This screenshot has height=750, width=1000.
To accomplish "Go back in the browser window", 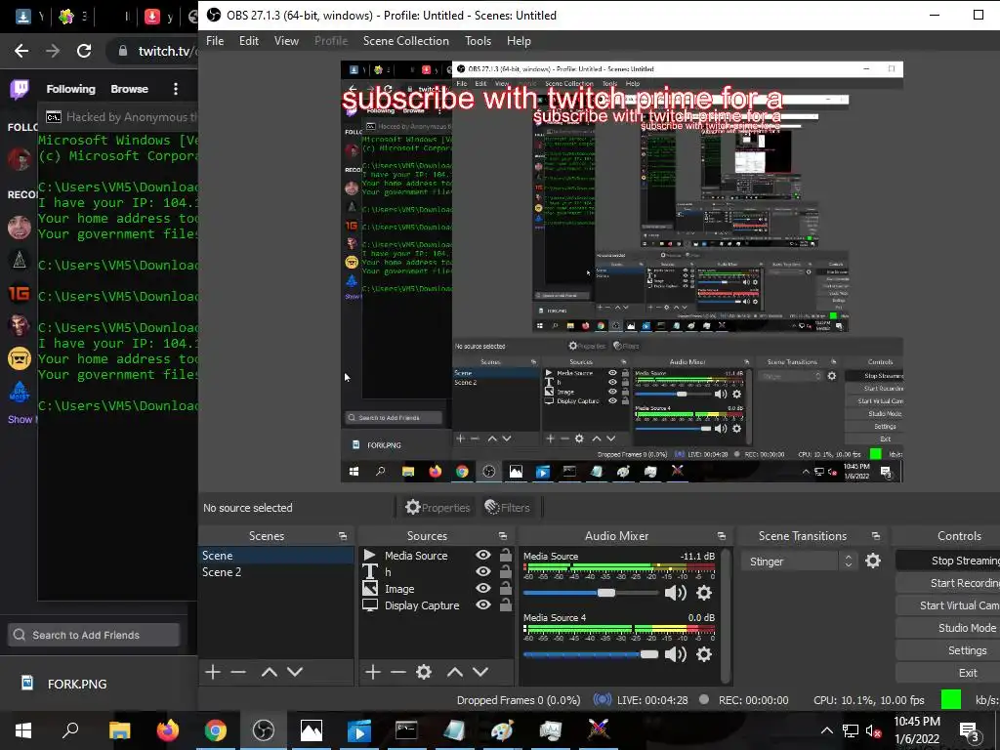I will click(21, 51).
